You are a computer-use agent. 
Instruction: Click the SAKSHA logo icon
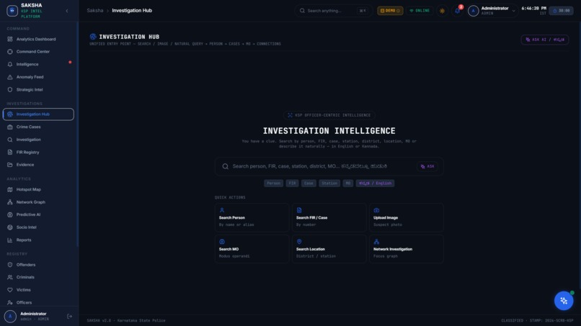[x=12, y=11]
